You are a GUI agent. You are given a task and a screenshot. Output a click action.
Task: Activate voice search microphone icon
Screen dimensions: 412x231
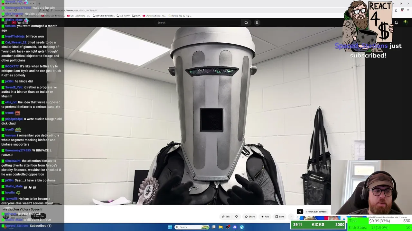pos(257,22)
